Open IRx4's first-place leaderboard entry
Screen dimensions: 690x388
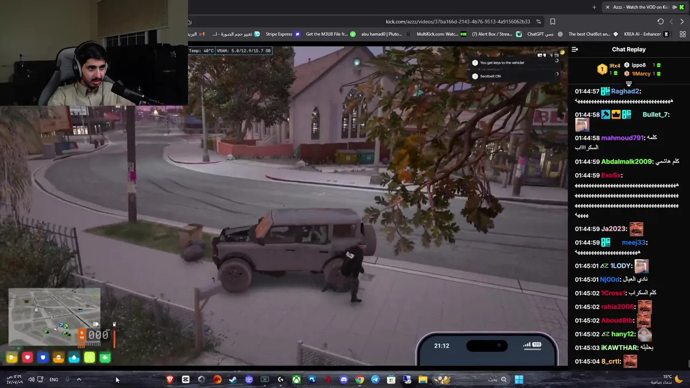click(610, 69)
